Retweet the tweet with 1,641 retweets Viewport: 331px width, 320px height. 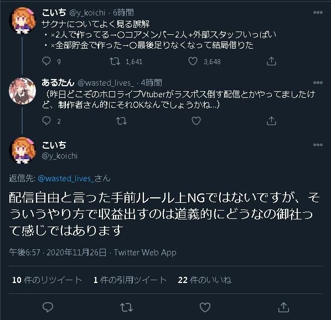tap(115, 61)
